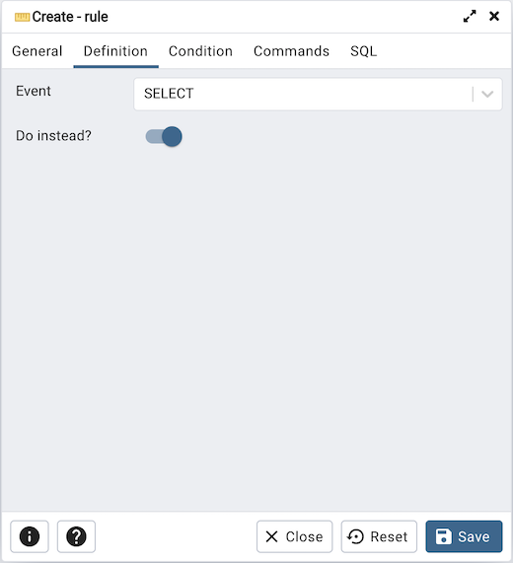The height and width of the screenshot is (563, 513).
Task: View the SQL tab
Action: click(x=364, y=51)
